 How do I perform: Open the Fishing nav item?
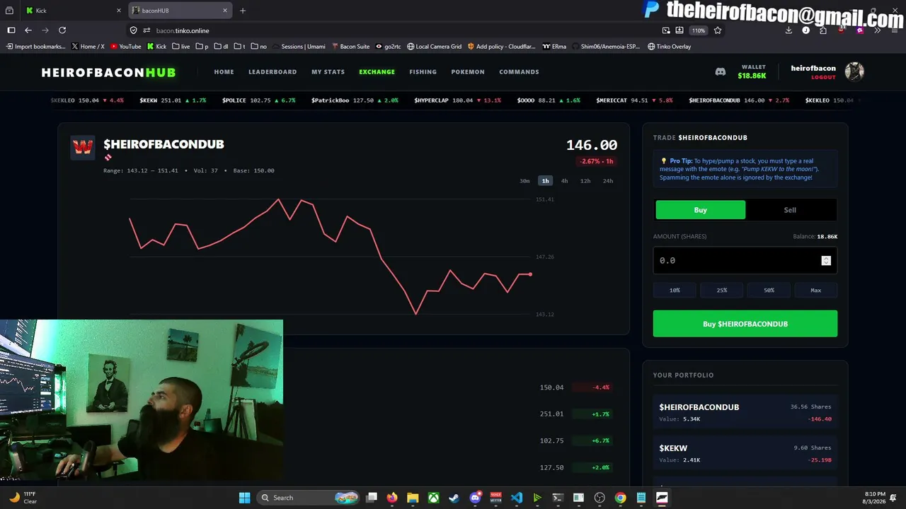click(423, 72)
